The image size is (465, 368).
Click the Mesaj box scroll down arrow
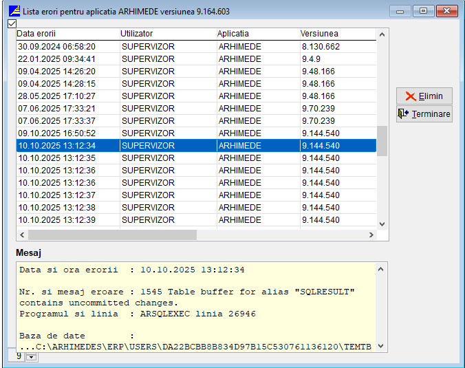[381, 346]
